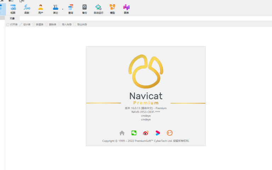The image size is (272, 170).
Task: Open the 查询 (Query) toolbar icon
Action: [x=70, y=9]
